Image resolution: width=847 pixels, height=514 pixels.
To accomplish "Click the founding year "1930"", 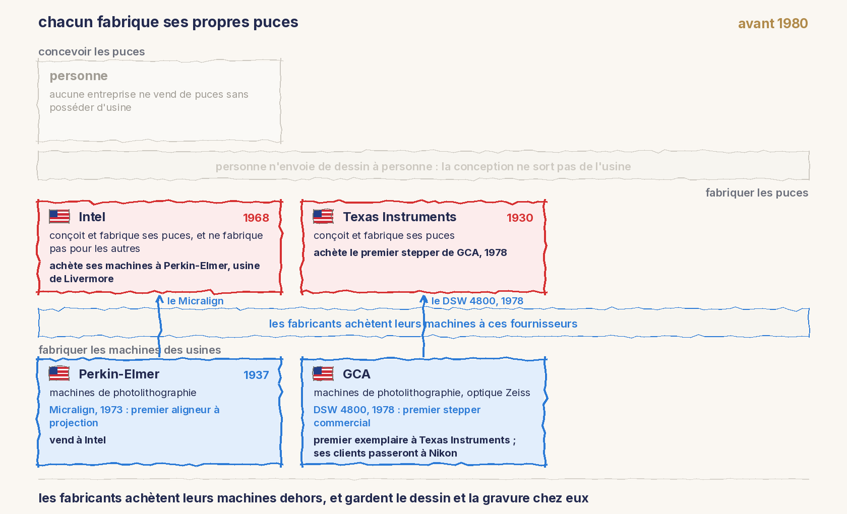I will [x=520, y=218].
